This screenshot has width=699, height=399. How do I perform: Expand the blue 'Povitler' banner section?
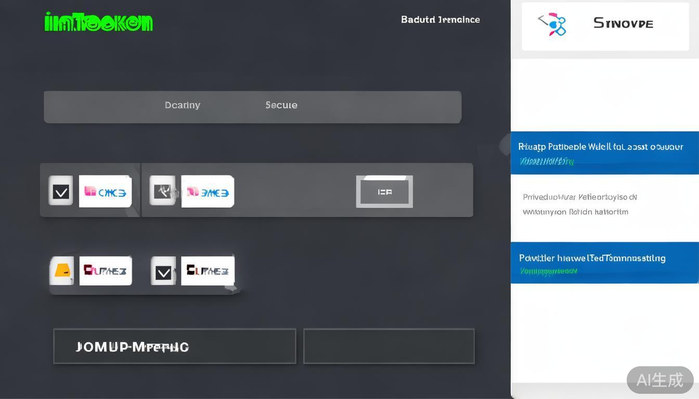coord(604,262)
